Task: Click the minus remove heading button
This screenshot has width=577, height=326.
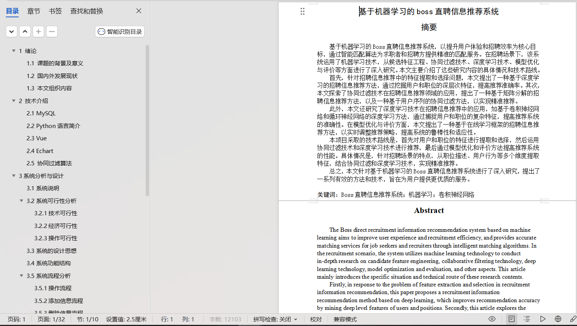Action: pos(52,32)
